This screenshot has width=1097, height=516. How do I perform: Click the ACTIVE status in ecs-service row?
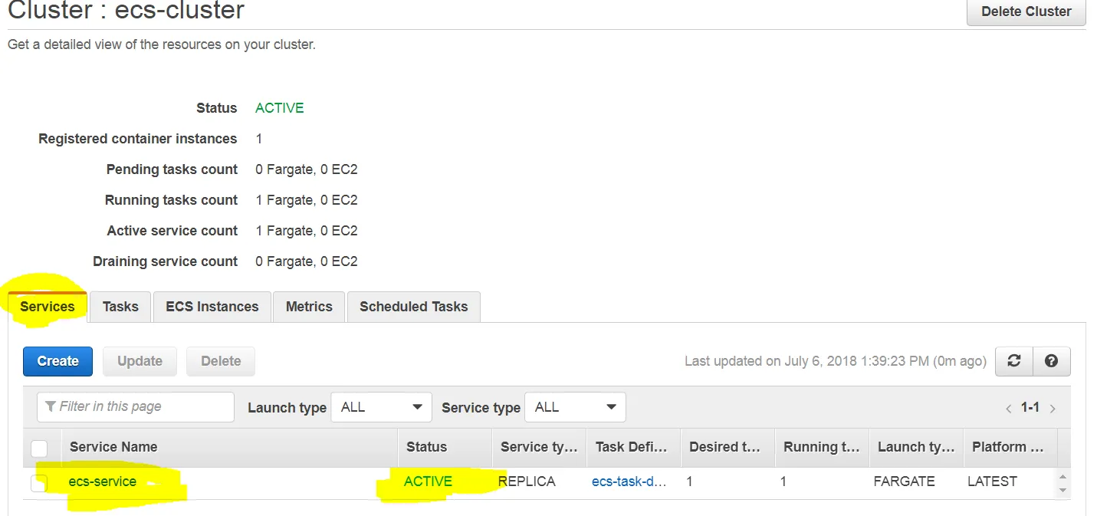pyautogui.click(x=428, y=481)
